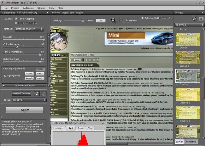This screenshot has width=205, height=146.
Task: Click the Surreal lighting button
Action: click(40, 74)
